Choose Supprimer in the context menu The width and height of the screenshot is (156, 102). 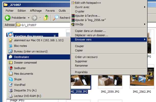point(109,61)
